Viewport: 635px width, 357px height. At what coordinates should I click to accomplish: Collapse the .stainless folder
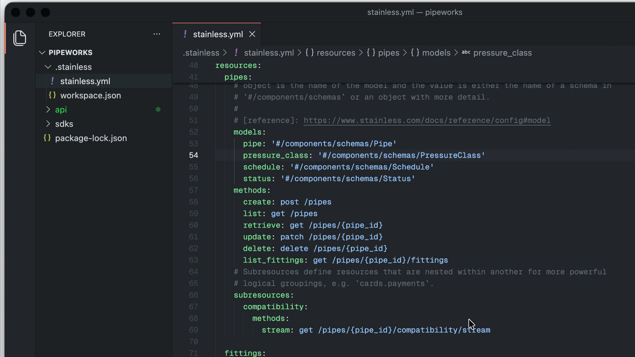48,67
